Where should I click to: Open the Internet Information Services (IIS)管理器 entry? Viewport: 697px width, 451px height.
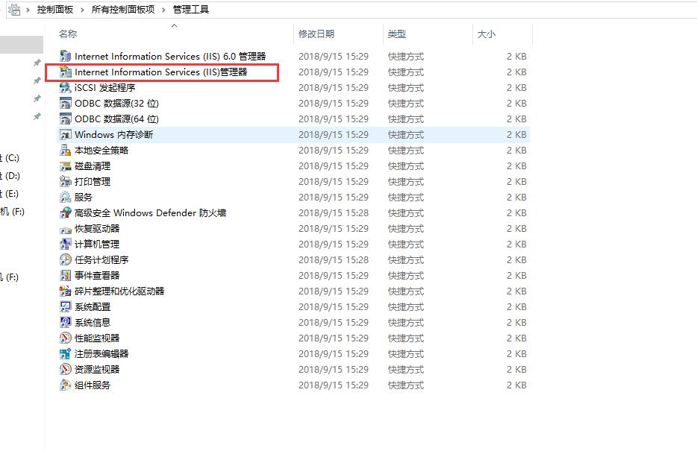[161, 72]
